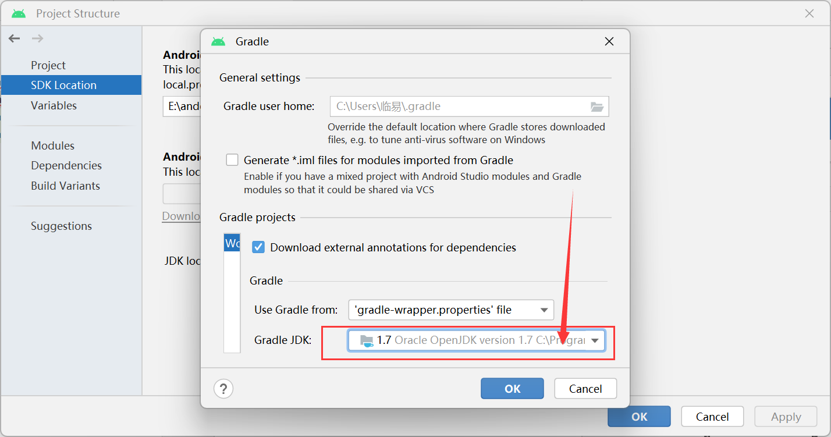
Task: Open the Gradle JDK dropdown arrow
Action: pyautogui.click(x=595, y=341)
